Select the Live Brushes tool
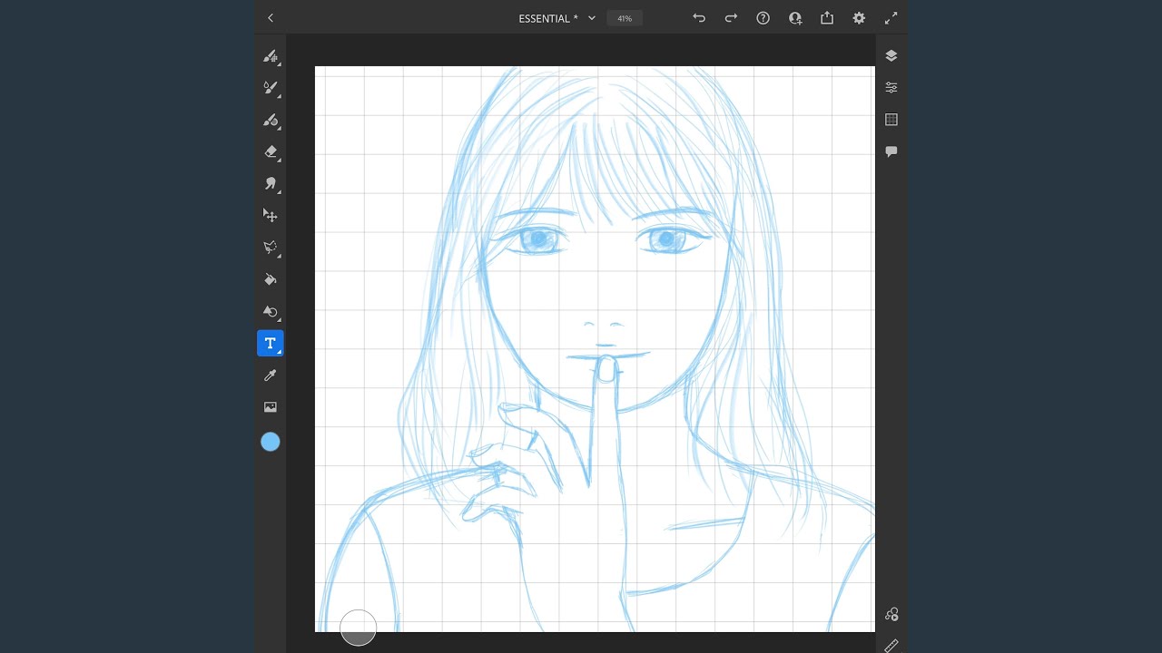The image size is (1162, 653). (270, 88)
